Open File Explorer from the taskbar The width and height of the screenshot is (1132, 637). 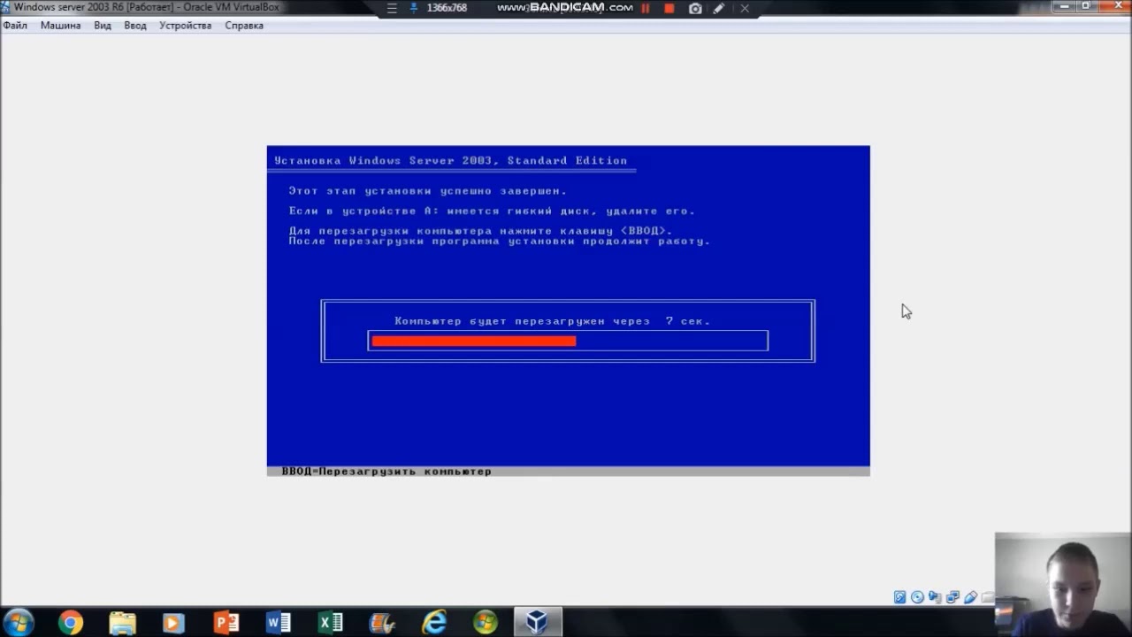tap(122, 623)
